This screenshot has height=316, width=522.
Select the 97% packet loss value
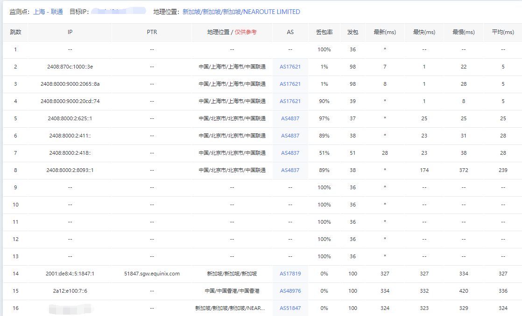tap(324, 119)
